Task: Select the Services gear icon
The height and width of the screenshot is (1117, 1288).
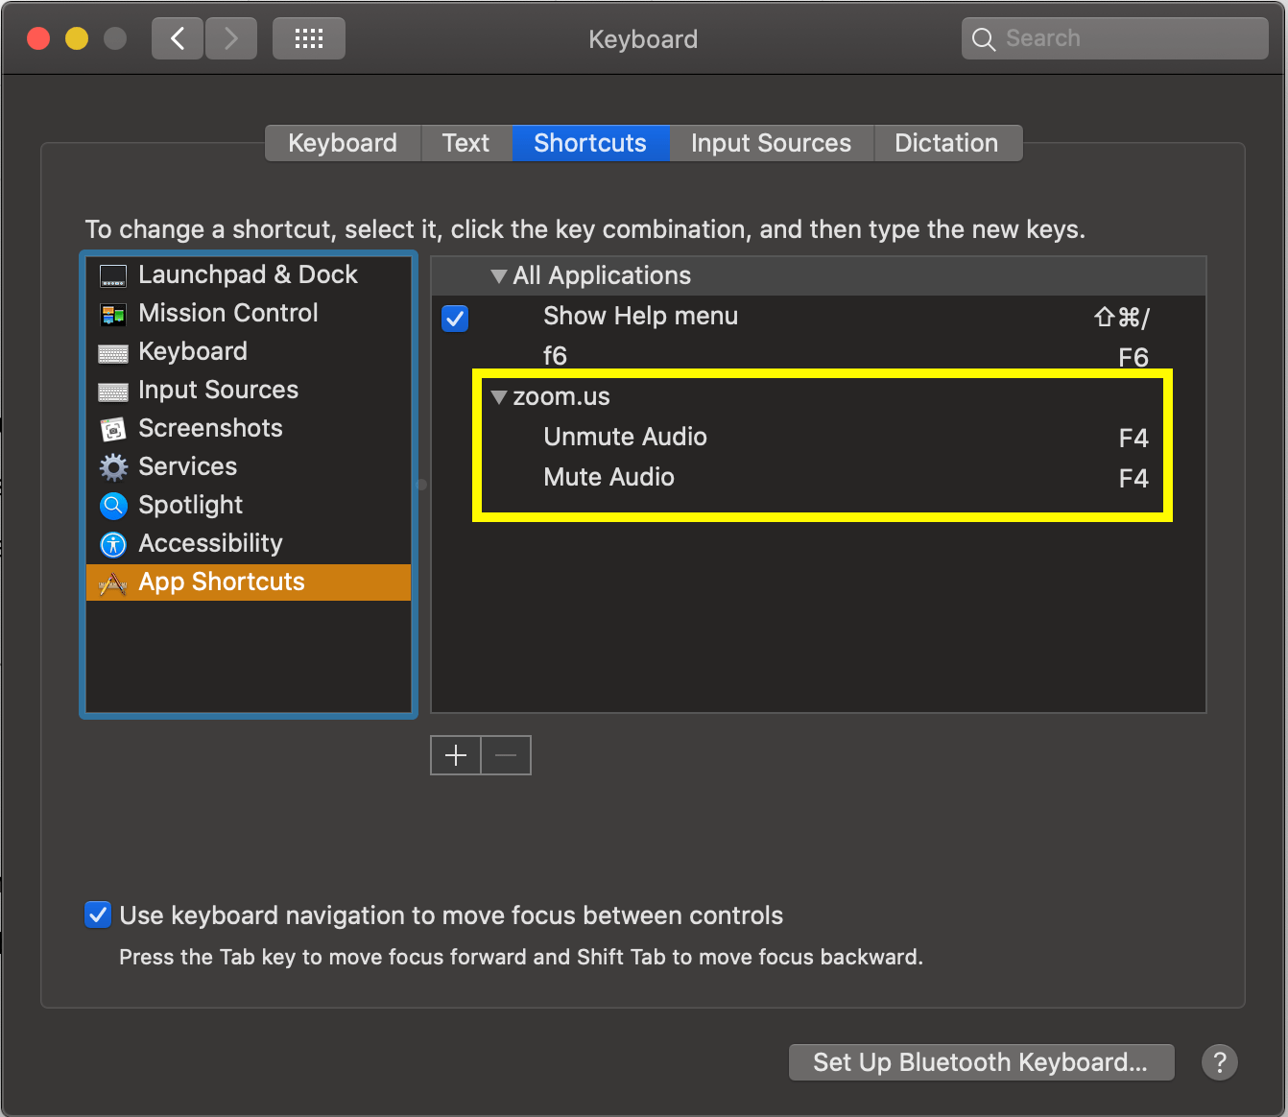Action: tap(113, 467)
